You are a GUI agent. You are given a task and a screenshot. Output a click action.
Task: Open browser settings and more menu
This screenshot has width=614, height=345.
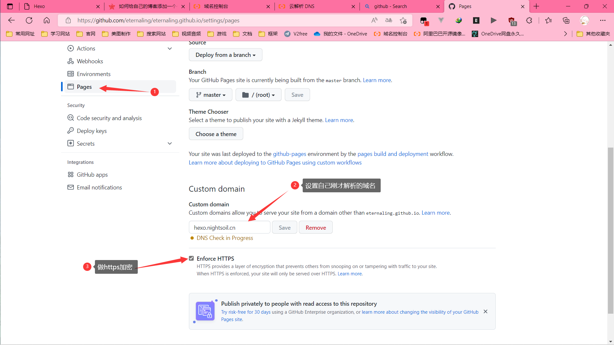pos(603,20)
